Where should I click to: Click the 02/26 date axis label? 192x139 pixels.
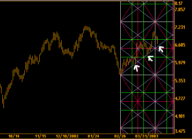point(120,136)
